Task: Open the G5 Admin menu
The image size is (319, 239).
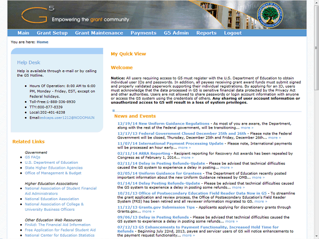Action: click(176, 33)
